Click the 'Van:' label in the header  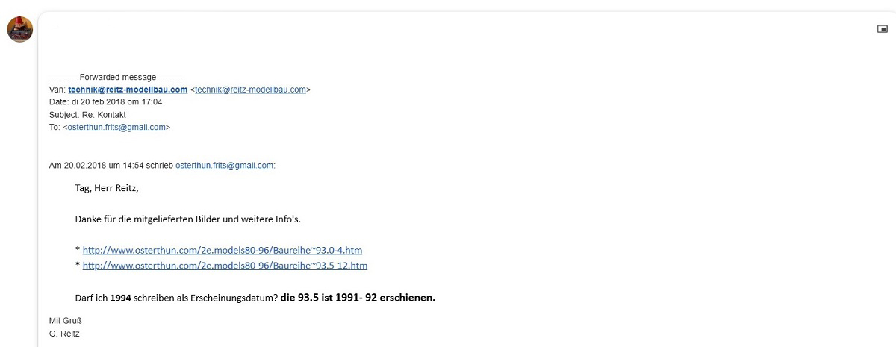pyautogui.click(x=57, y=90)
